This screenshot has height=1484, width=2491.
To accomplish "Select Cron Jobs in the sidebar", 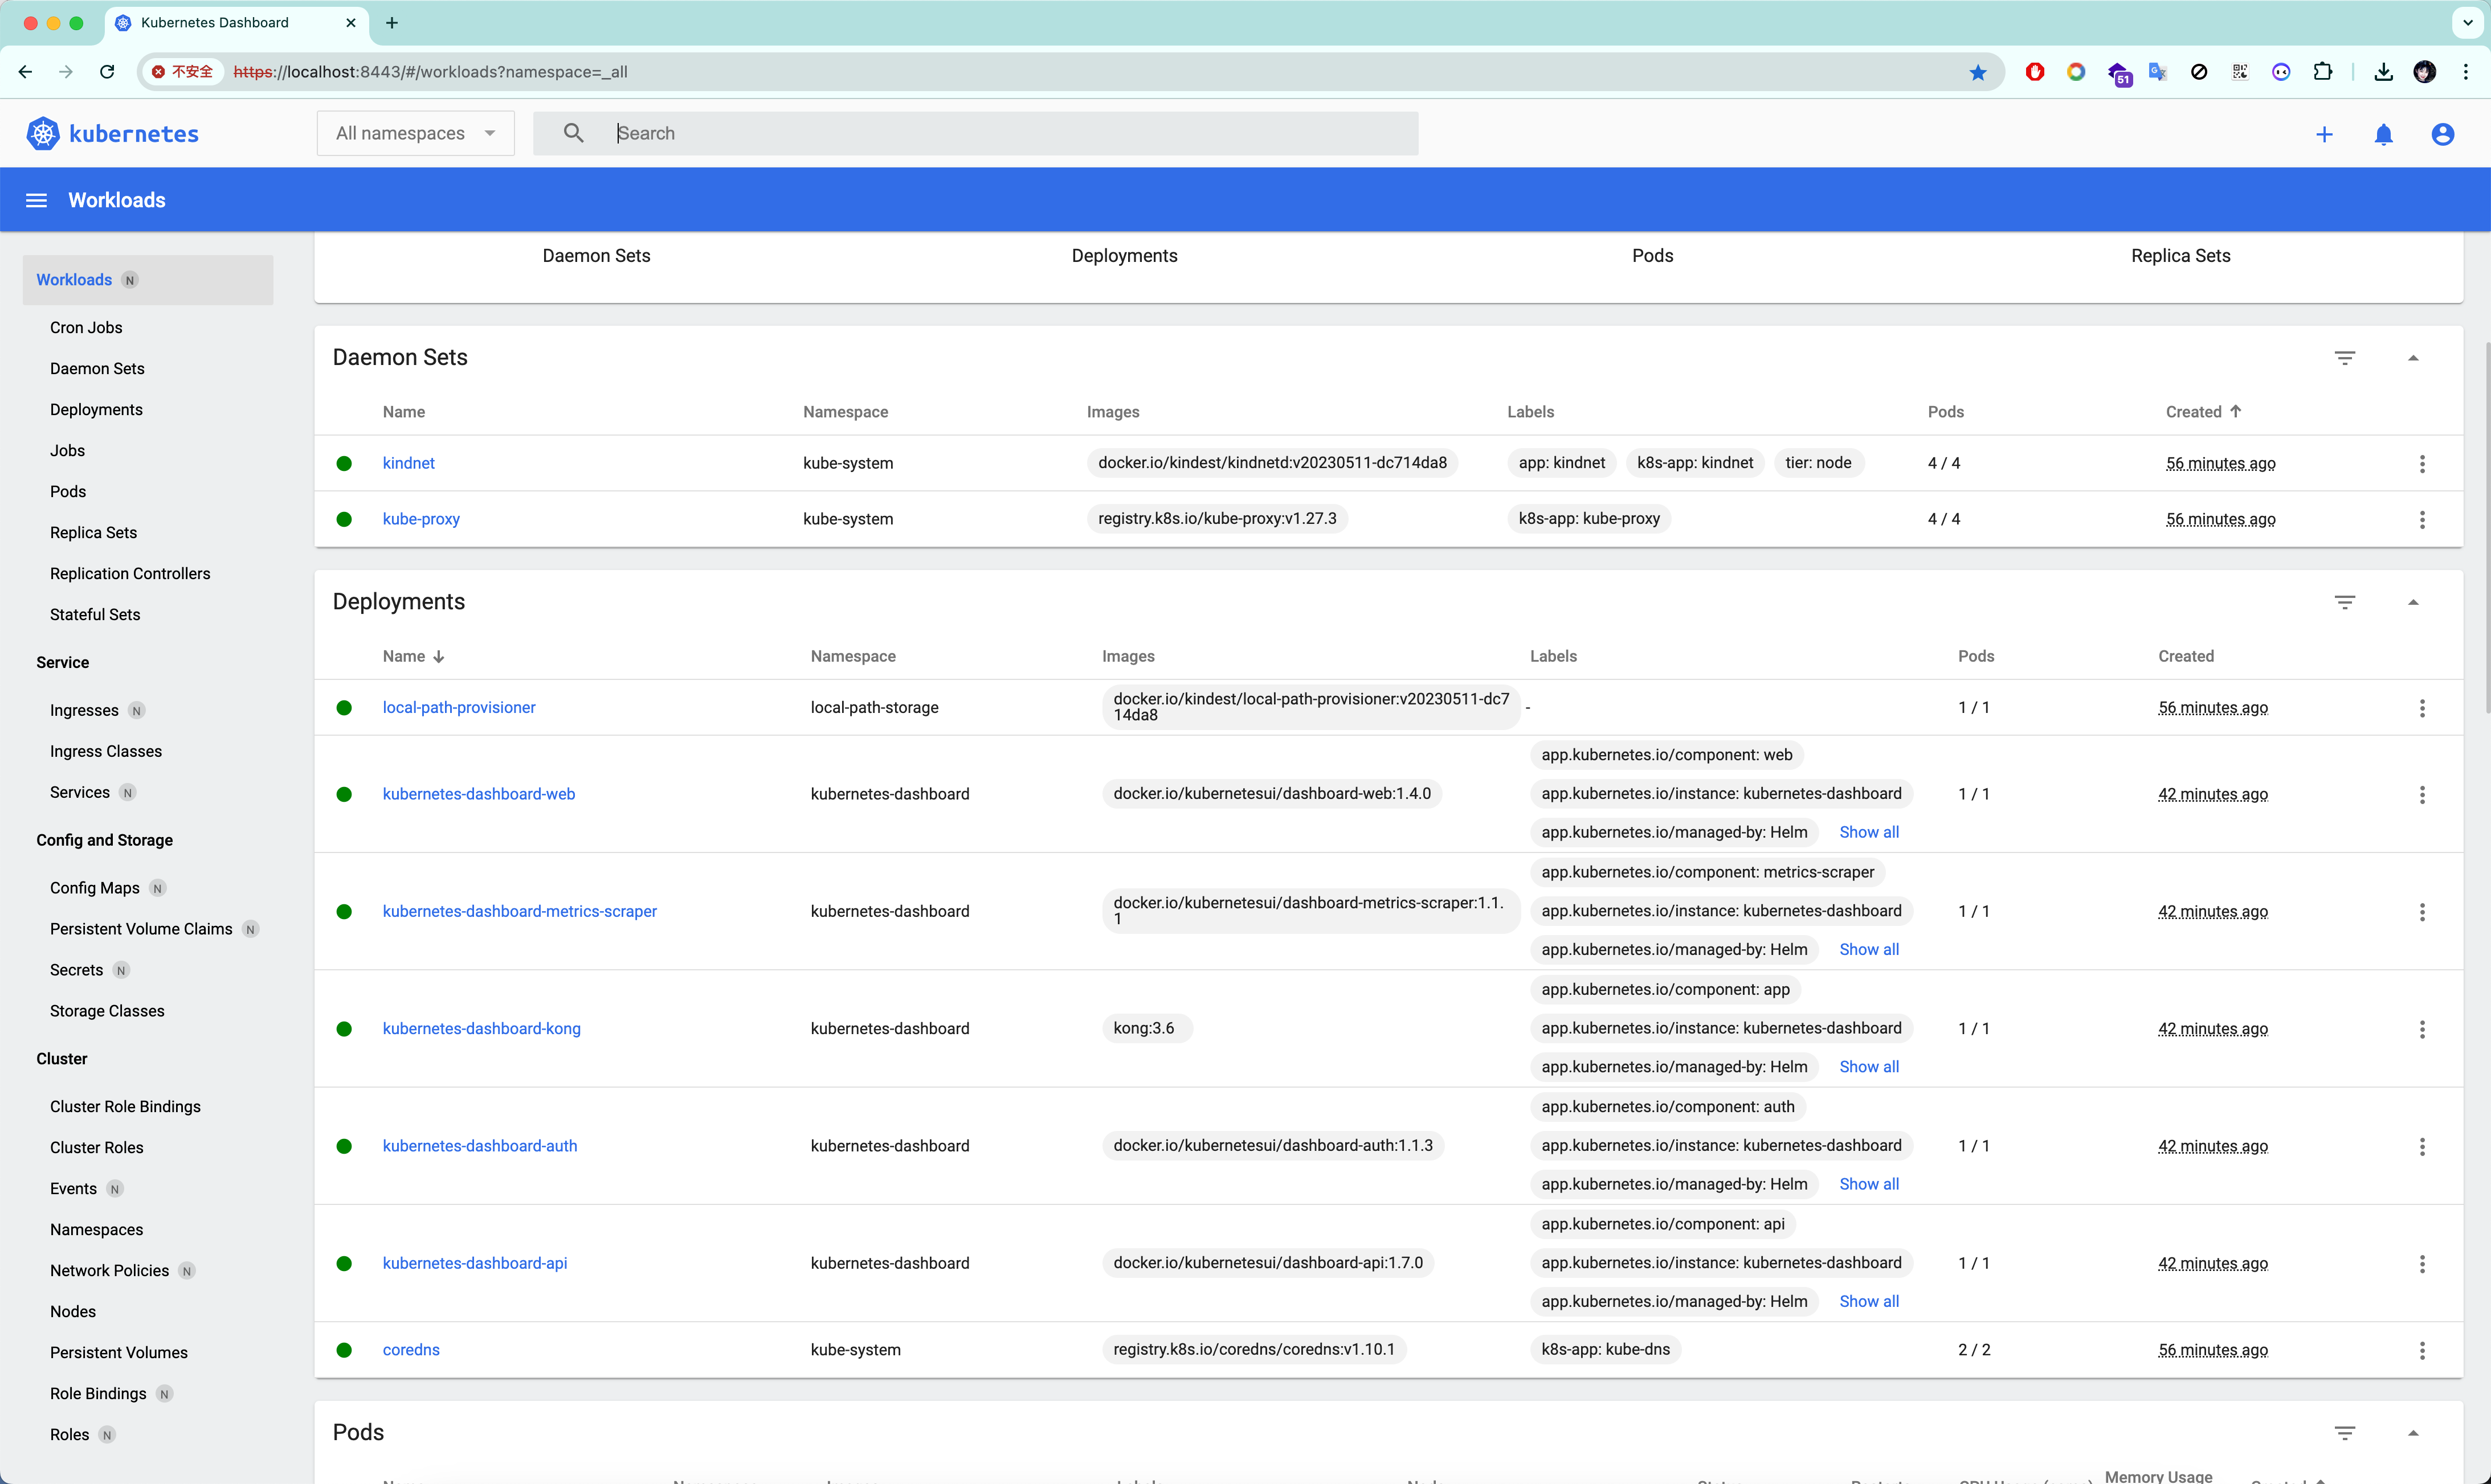I will [x=86, y=327].
